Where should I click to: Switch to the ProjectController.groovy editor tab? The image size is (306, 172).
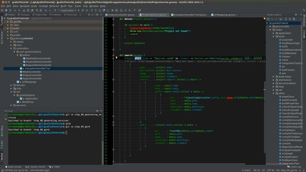[x=121, y=15]
